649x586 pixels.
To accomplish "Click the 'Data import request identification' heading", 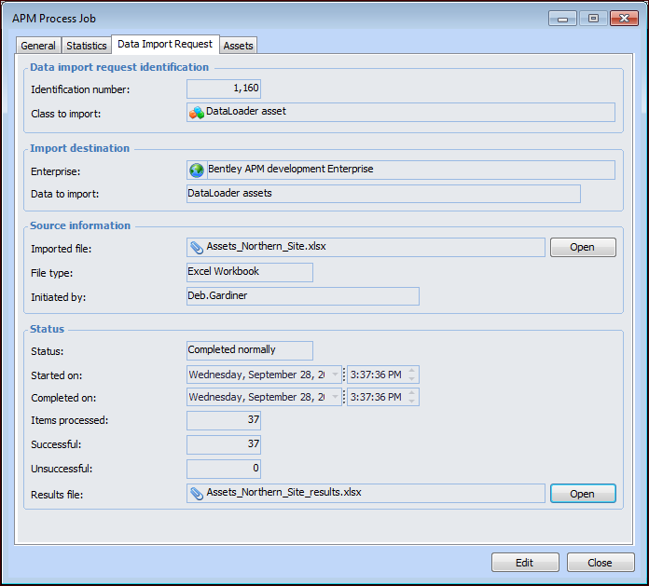I will [x=119, y=67].
